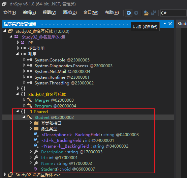
Task: Click the System.Net.Mail reference icon
Action: pos(30,71)
